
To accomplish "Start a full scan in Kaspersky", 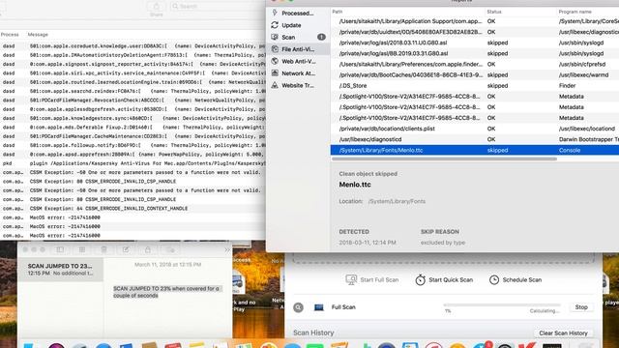I will coord(371,279).
